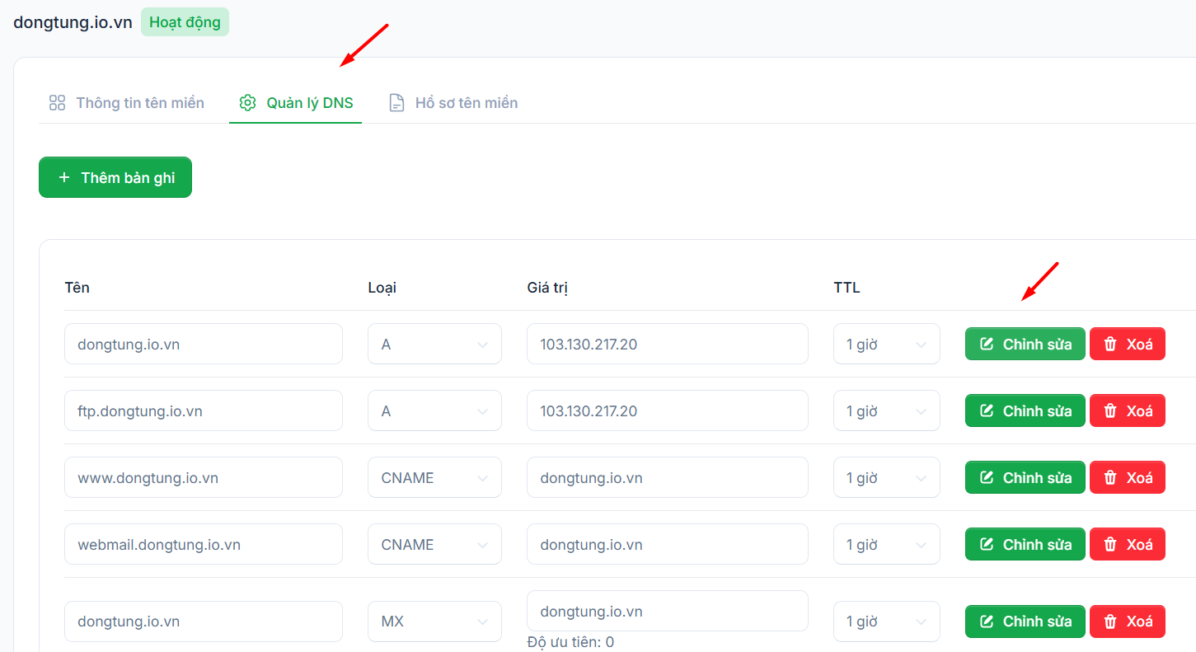Open type dropdown of dongtung.io.vn A record

click(x=434, y=344)
